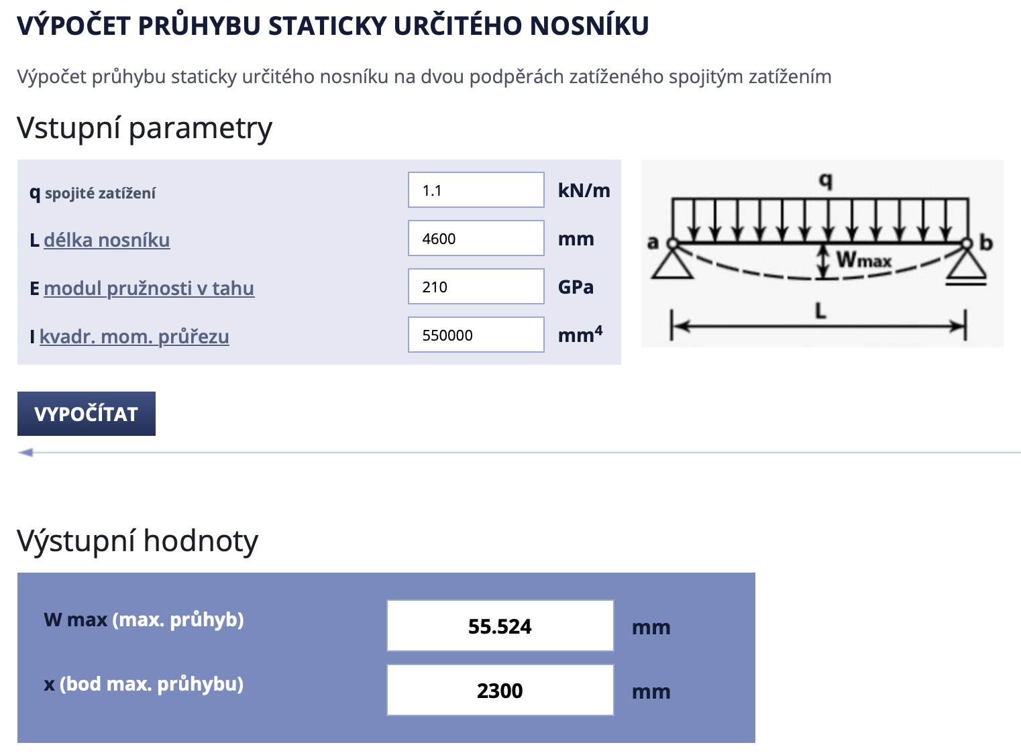Click the x result field showing 2300
The width and height of the screenshot is (1021, 755).
pyautogui.click(x=500, y=691)
